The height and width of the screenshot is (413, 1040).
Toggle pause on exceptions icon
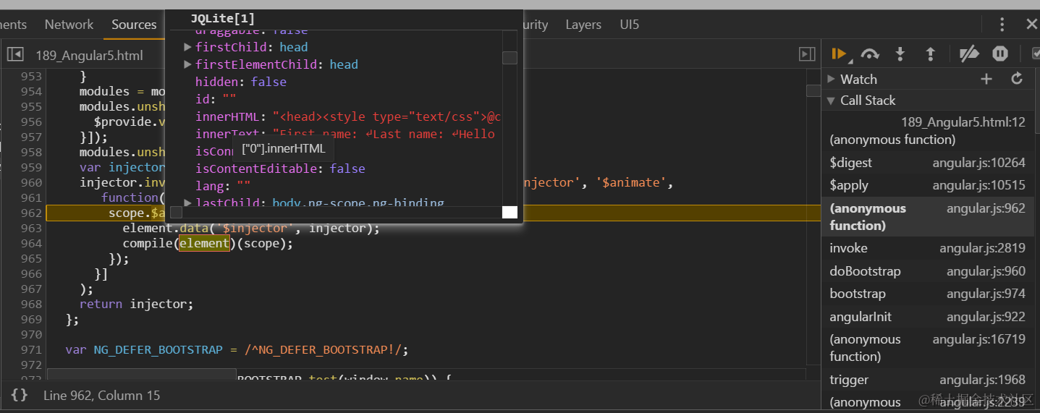coord(1000,54)
